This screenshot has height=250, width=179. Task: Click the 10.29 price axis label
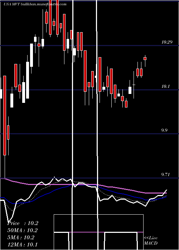click(167, 42)
